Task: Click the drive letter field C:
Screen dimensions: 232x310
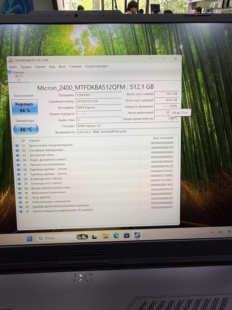Action: click(99, 120)
